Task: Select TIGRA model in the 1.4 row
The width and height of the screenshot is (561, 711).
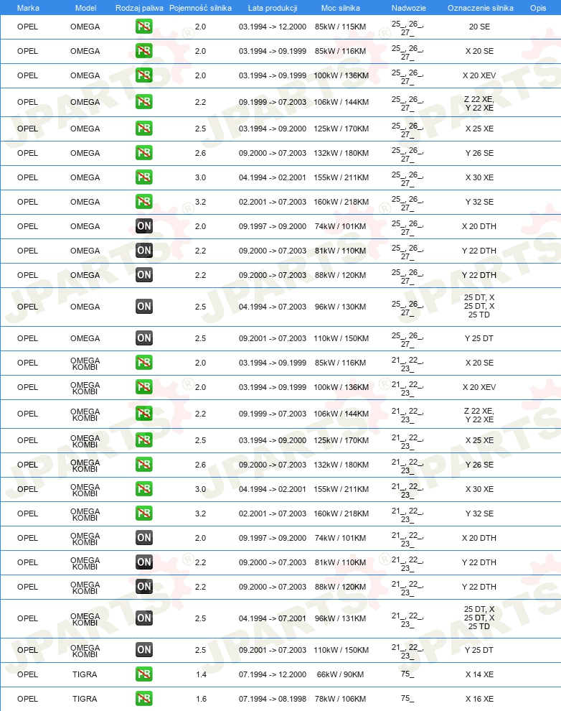Action: tap(85, 674)
